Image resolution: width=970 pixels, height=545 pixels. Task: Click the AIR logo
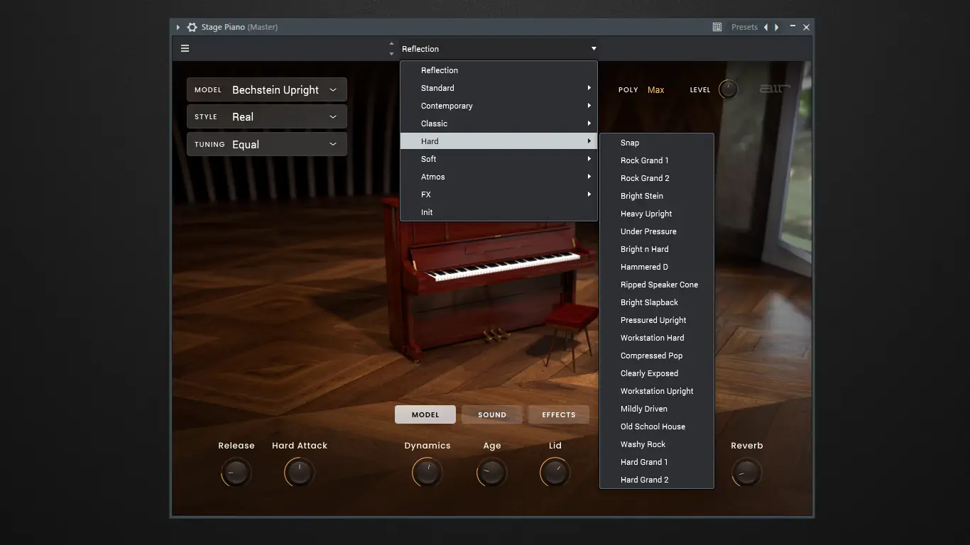point(773,89)
